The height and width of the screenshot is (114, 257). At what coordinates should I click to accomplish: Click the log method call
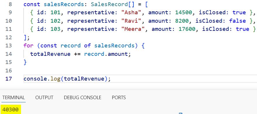[55, 79]
